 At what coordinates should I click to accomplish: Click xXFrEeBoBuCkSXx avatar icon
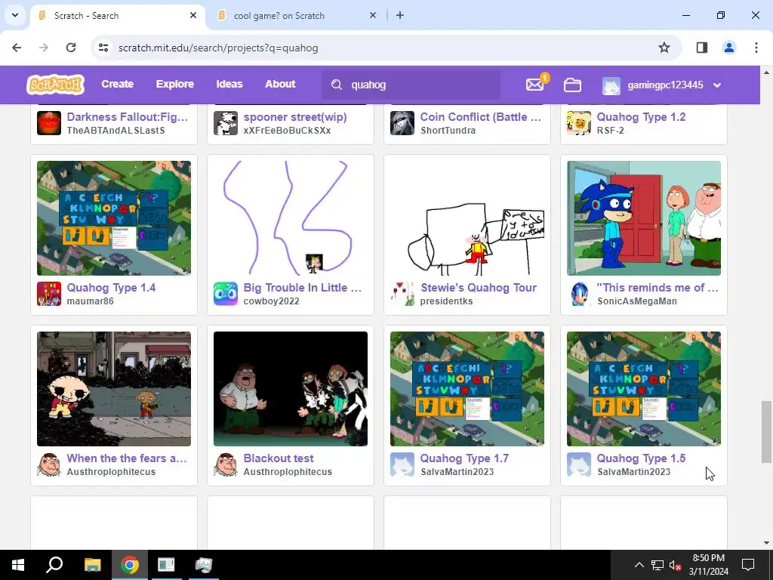[225, 123]
